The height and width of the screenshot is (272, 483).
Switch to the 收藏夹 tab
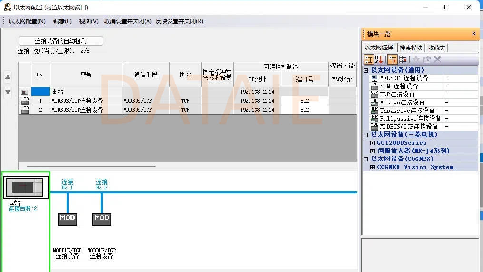click(436, 47)
